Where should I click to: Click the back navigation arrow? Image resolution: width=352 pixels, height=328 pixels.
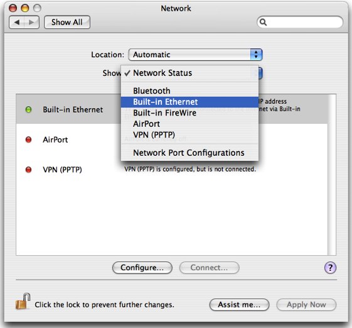click(x=16, y=22)
